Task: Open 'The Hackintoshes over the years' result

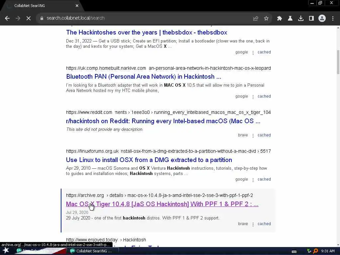Action: (x=146, y=32)
